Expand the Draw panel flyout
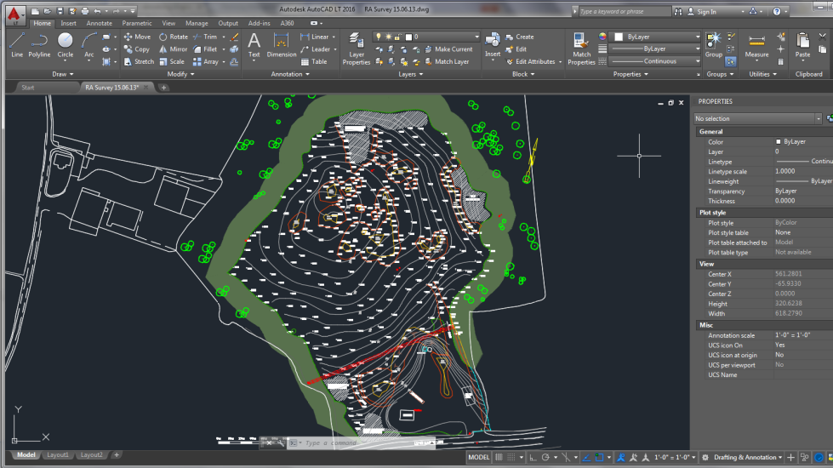This screenshot has width=833, height=468. [63, 74]
